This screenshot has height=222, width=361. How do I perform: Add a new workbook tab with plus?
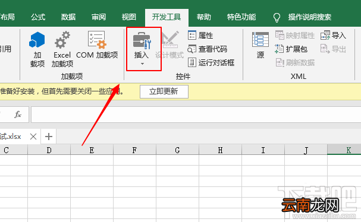pos(49,137)
